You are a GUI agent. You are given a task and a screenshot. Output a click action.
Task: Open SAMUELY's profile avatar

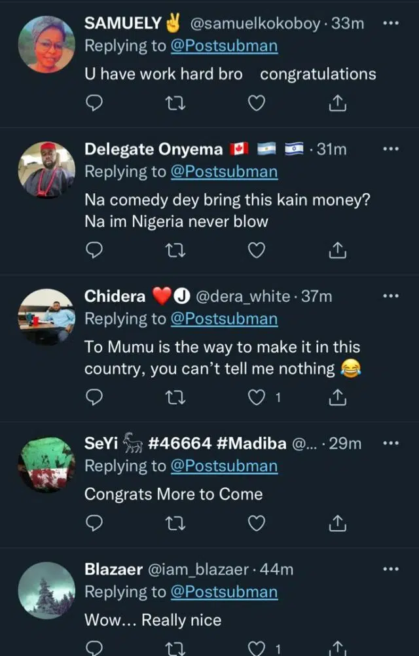[x=46, y=44]
